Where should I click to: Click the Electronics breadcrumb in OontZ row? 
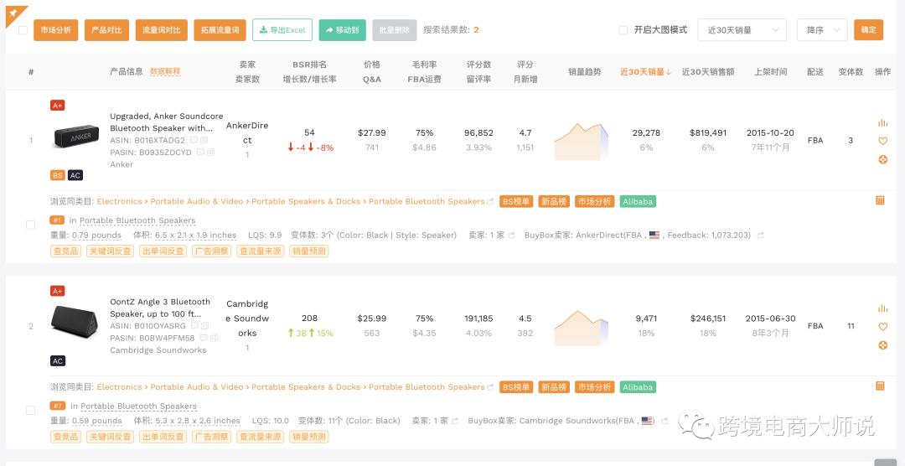point(120,387)
